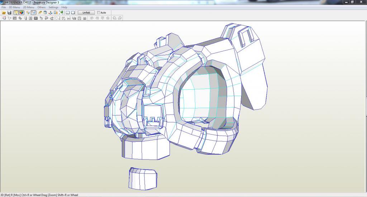Screen dimensions: 367x197
Task: Click the green cube with dotted frame icon
Action: click(x=61, y=12)
